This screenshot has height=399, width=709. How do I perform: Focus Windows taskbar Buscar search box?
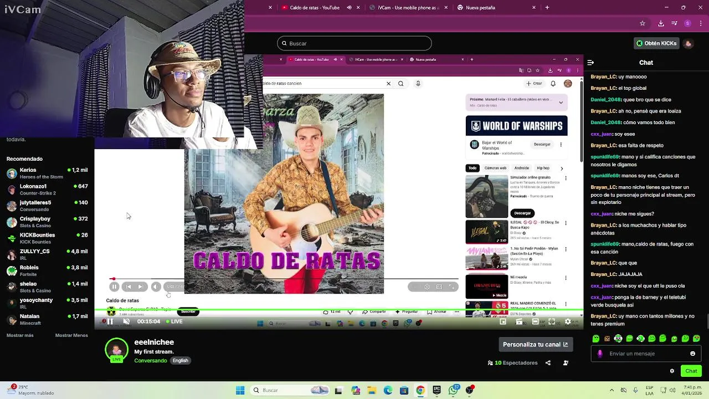[x=289, y=390]
